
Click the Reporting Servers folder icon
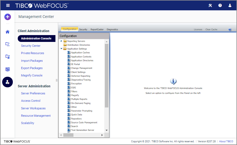(x=65, y=41)
